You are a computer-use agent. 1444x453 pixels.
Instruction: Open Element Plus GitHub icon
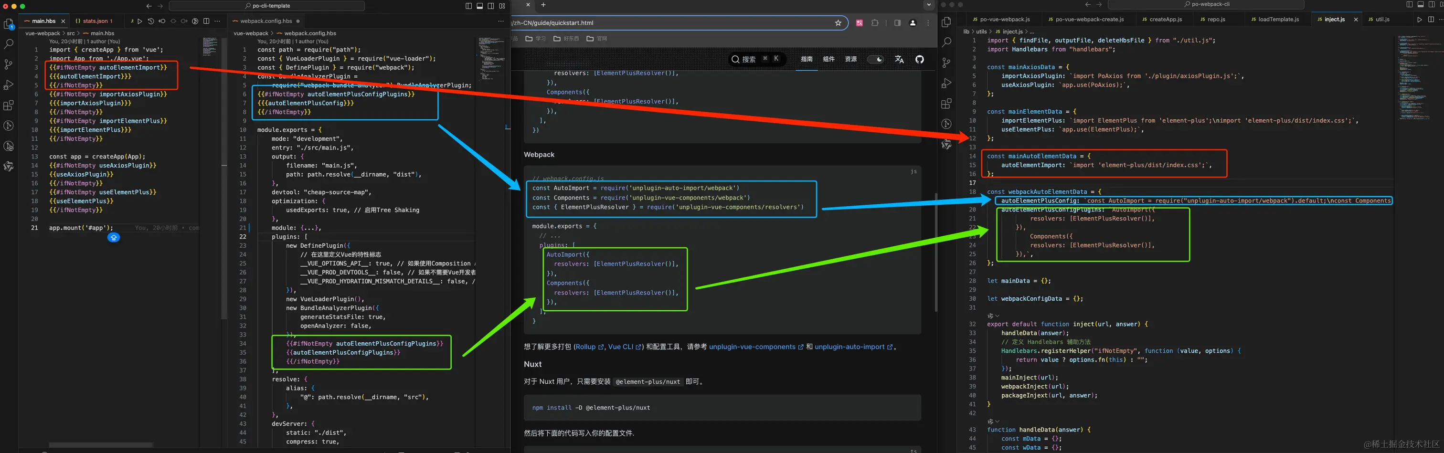919,59
